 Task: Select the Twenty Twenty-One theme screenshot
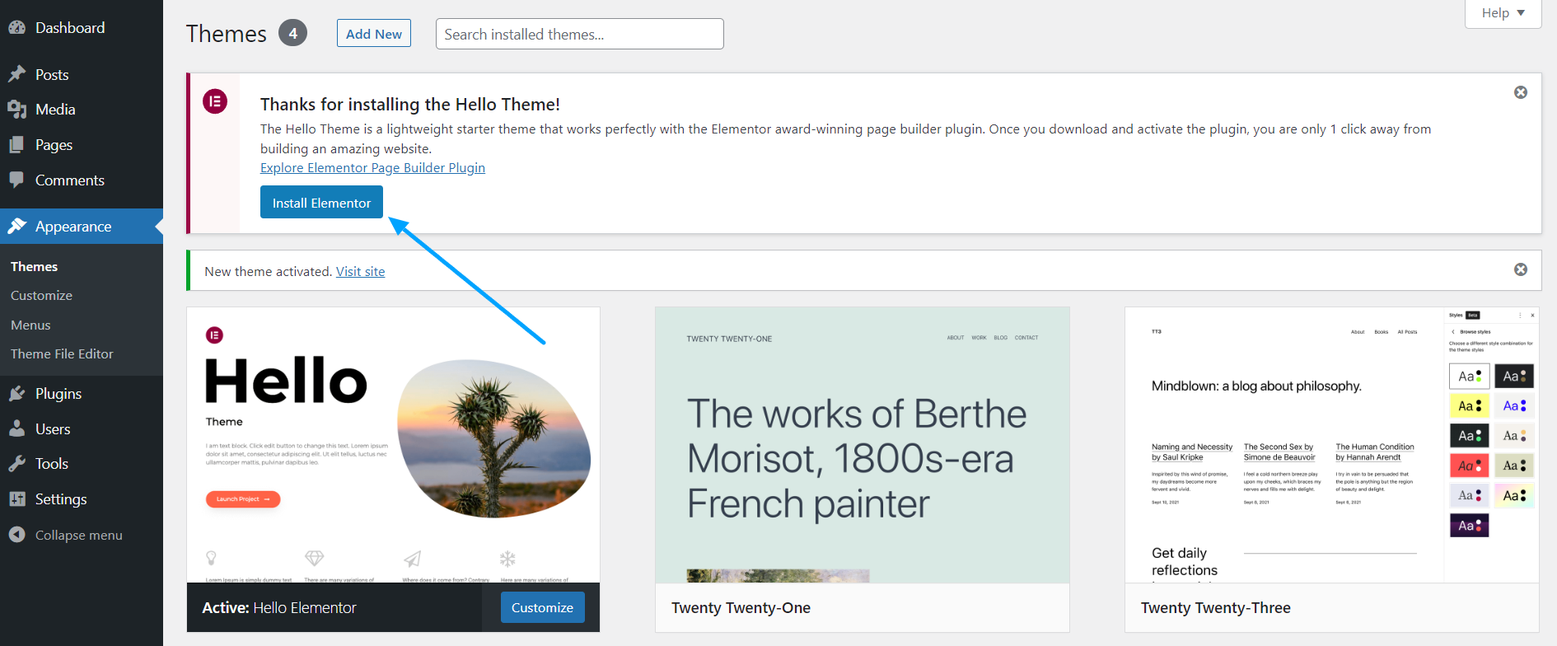click(x=863, y=445)
